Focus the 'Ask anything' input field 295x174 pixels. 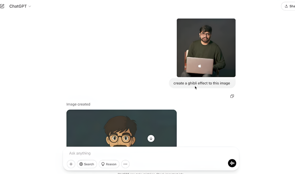coord(150,153)
